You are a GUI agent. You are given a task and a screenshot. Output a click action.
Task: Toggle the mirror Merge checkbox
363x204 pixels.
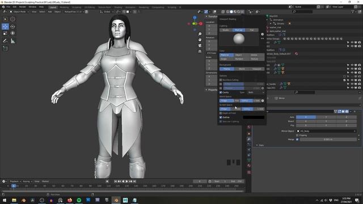[x=297, y=139]
